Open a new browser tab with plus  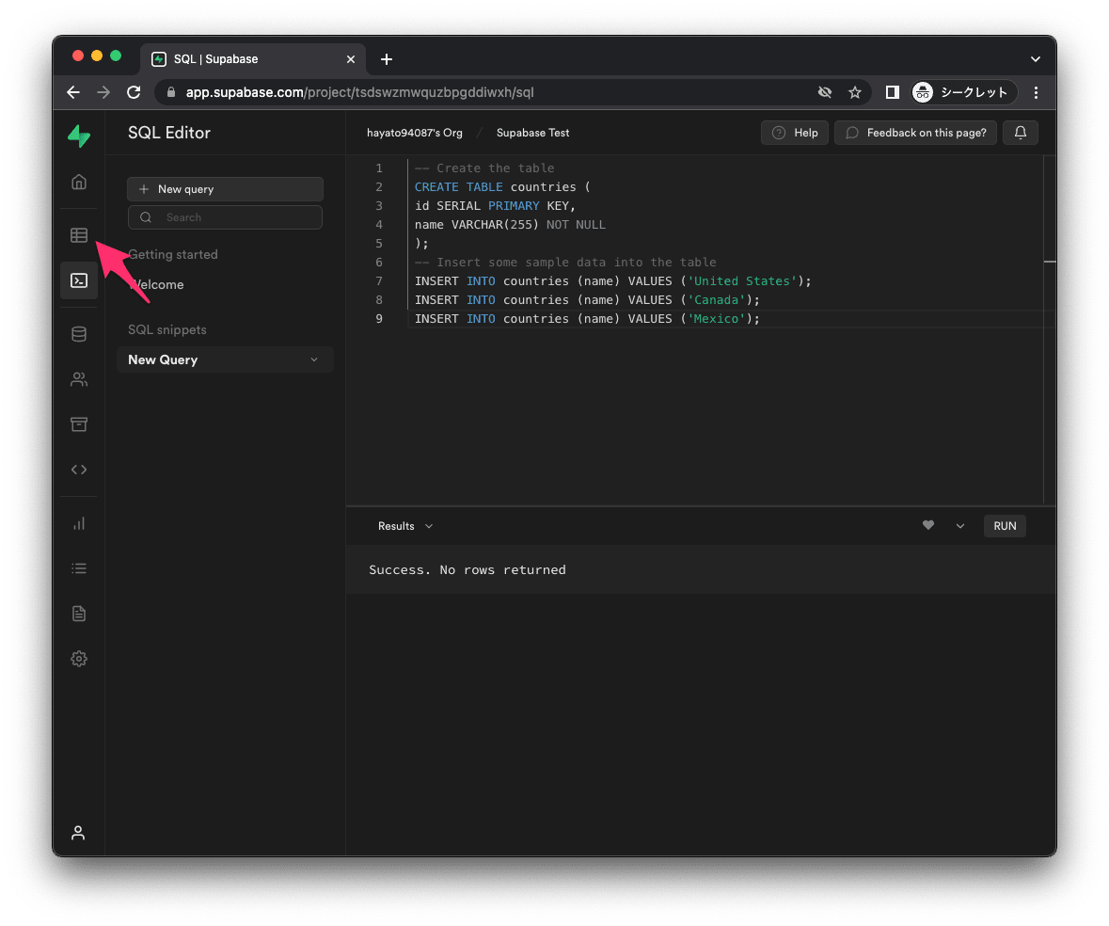387,59
